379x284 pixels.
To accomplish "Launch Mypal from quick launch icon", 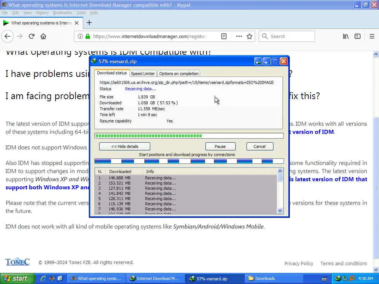I will 52,278.
